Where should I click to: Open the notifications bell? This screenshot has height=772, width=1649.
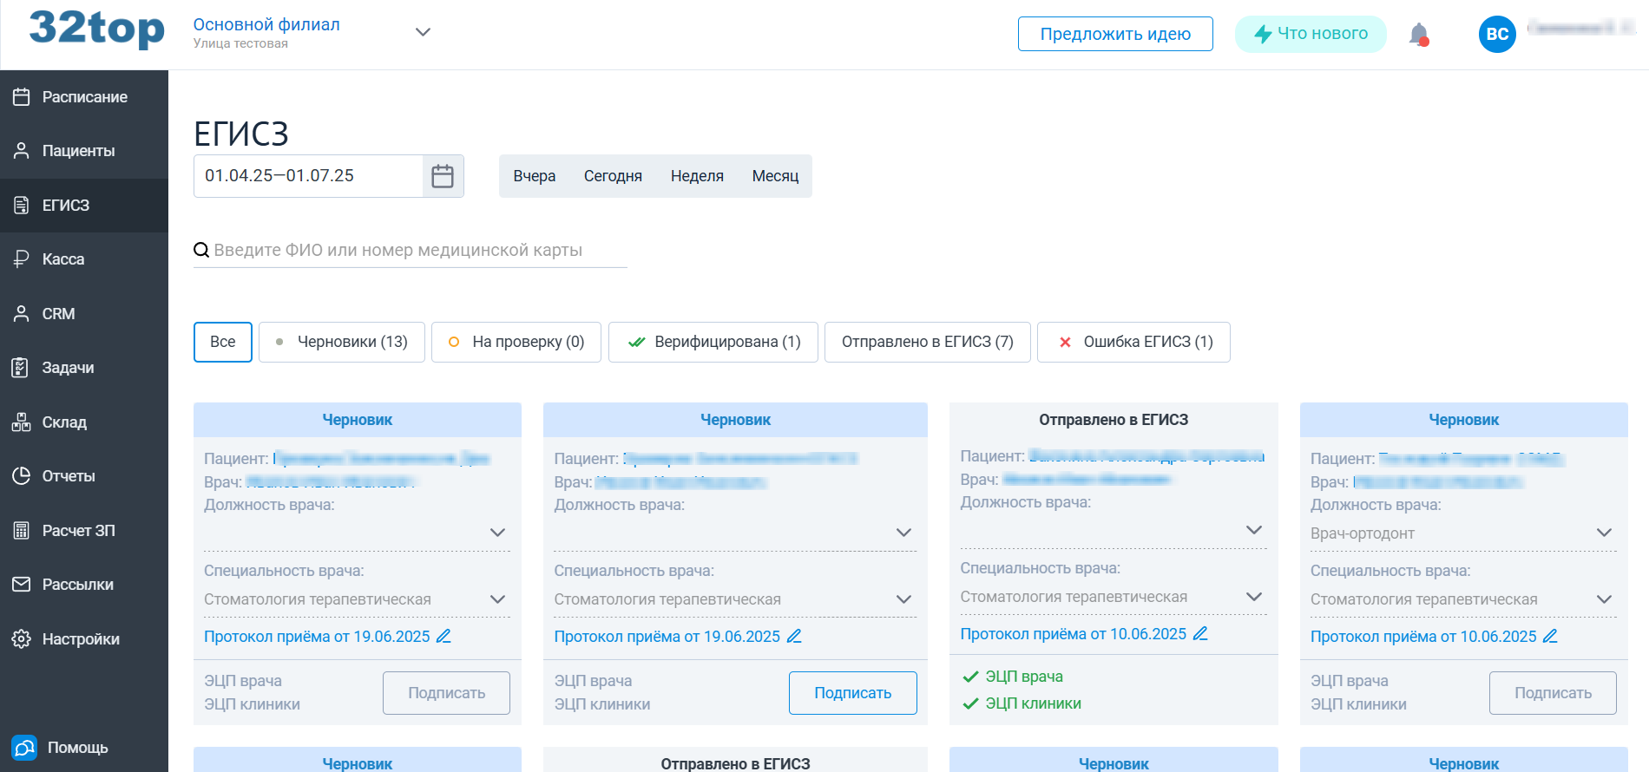click(1419, 35)
